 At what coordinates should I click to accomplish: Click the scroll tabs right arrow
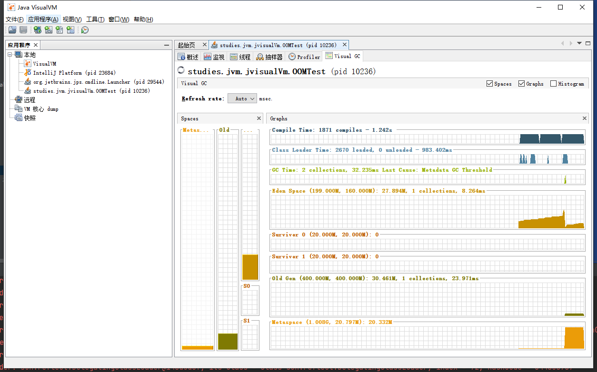pos(571,43)
